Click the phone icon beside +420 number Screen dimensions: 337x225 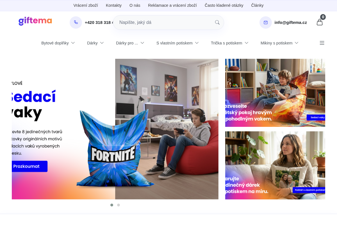76,22
